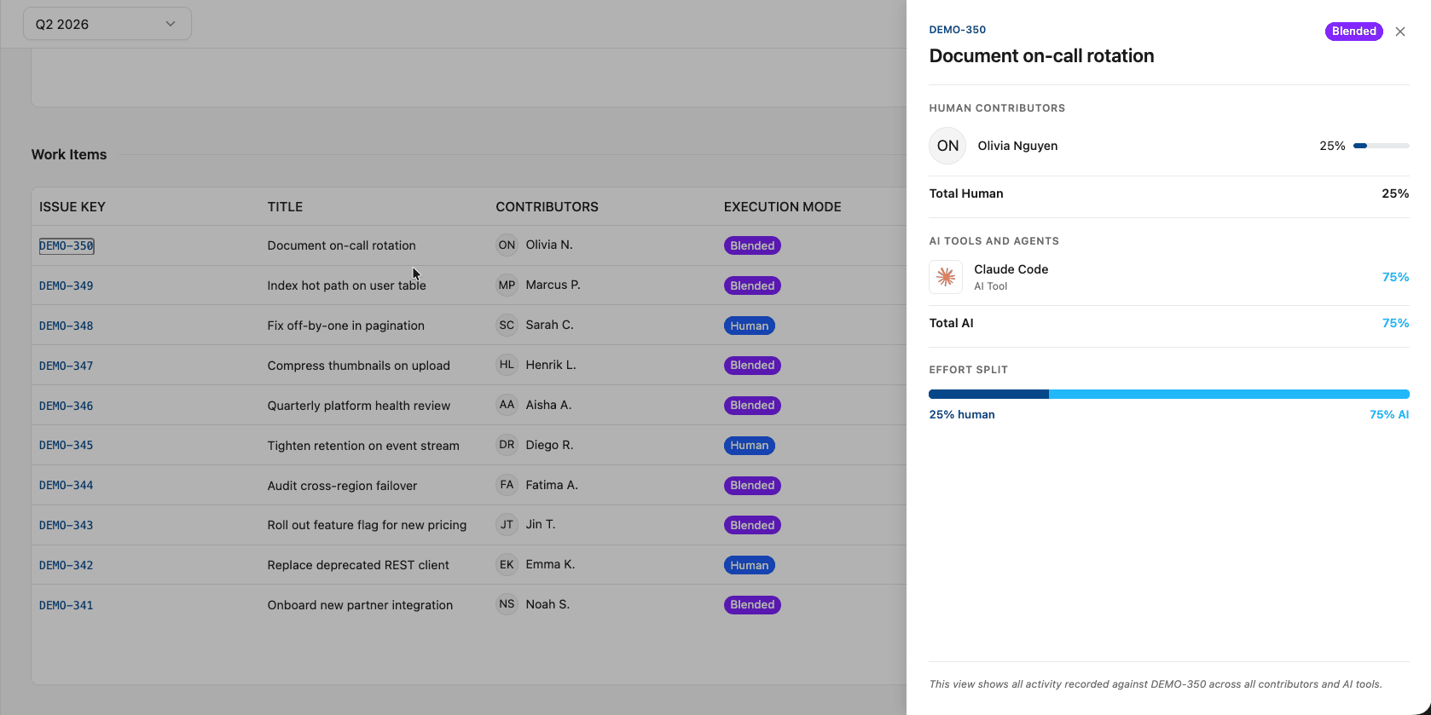Viewport: 1431px width, 715px height.
Task: Click the NS avatar for Noah S.
Action: (x=507, y=604)
